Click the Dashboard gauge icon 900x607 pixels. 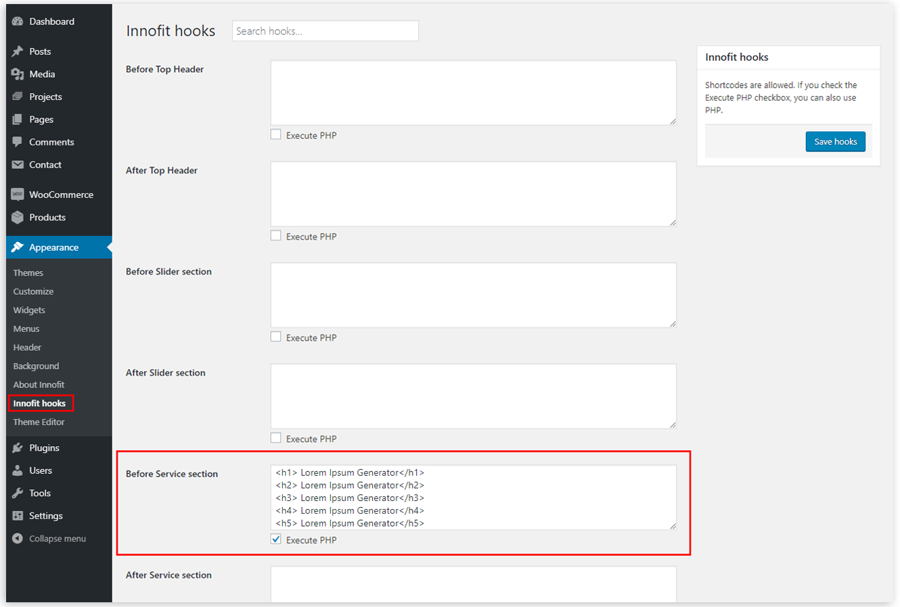coord(18,22)
